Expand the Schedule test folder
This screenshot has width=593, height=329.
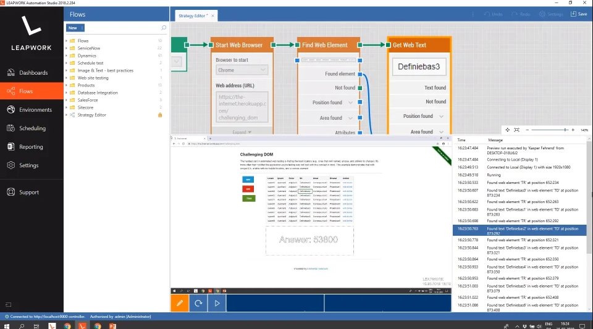pos(67,63)
